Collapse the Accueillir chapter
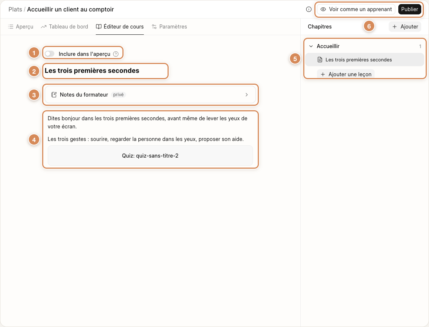This screenshot has height=327, width=429. (311, 46)
